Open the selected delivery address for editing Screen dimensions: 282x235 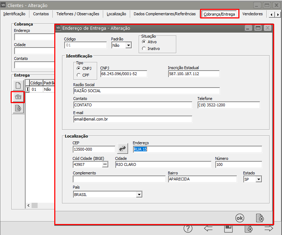tap(18, 97)
